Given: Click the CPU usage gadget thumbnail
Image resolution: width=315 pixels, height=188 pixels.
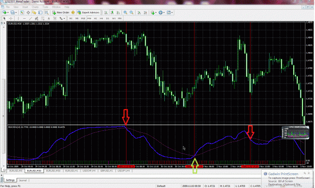Looking at the screenshot, I should click(x=295, y=132).
